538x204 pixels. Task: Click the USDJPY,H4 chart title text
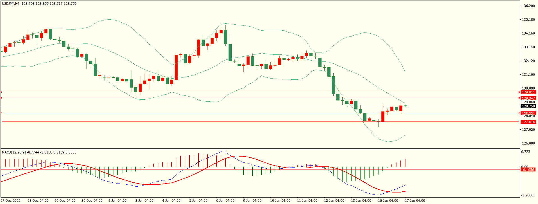11,4
